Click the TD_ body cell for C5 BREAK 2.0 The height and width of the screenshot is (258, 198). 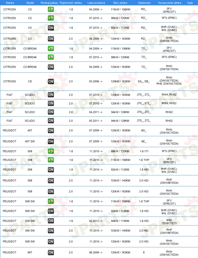pos(144,67)
